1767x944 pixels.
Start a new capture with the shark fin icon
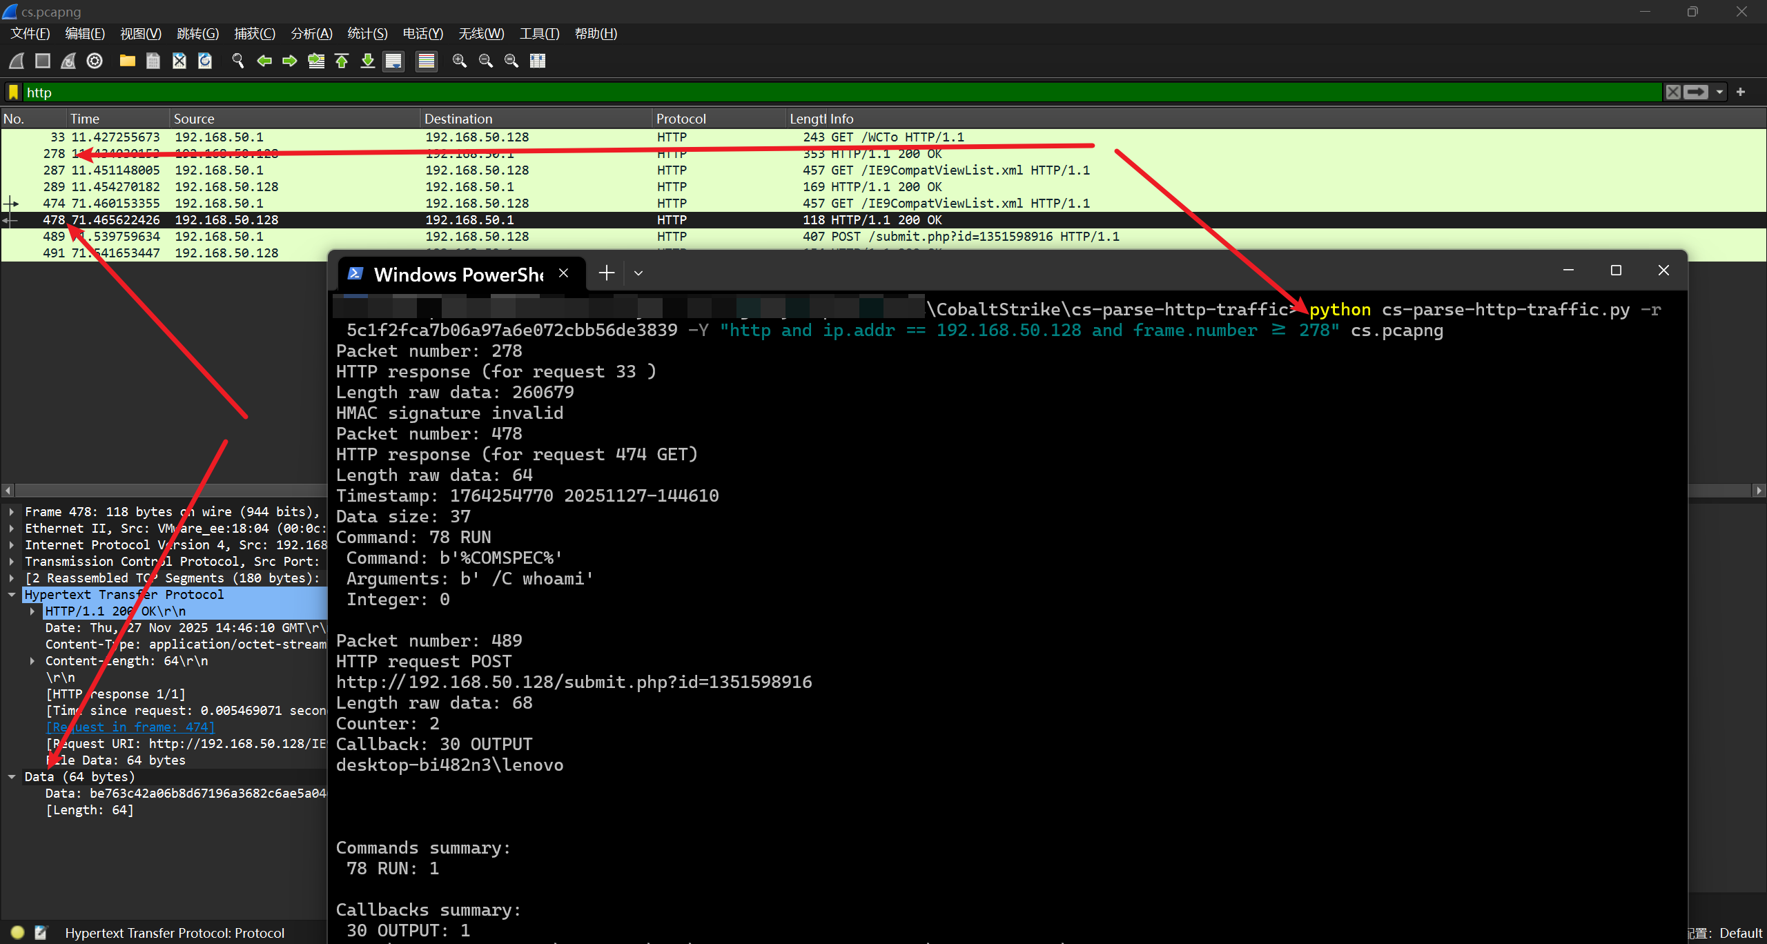coord(17,61)
